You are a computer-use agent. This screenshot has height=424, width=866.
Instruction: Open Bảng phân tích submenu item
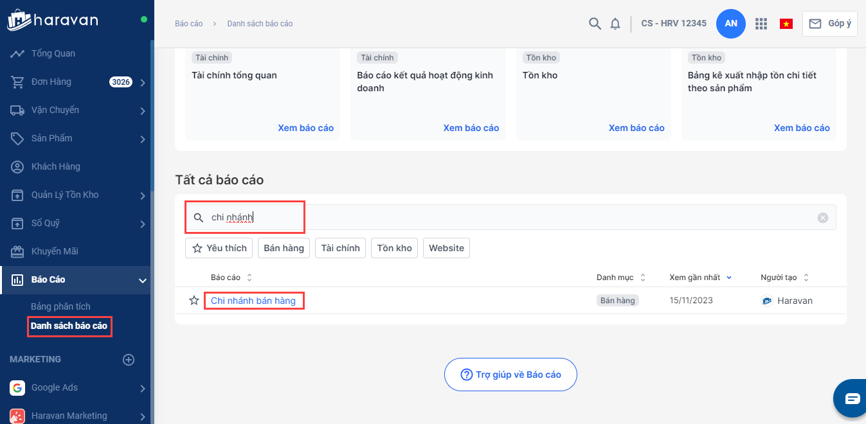(60, 306)
